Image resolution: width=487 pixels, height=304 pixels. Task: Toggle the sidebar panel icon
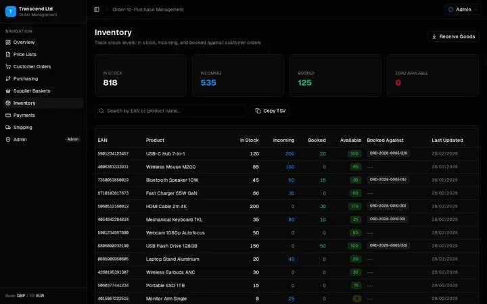pyautogui.click(x=97, y=9)
